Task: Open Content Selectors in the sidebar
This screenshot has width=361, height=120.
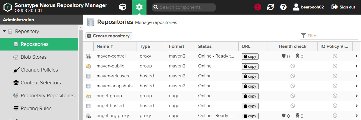Action: (x=39, y=83)
